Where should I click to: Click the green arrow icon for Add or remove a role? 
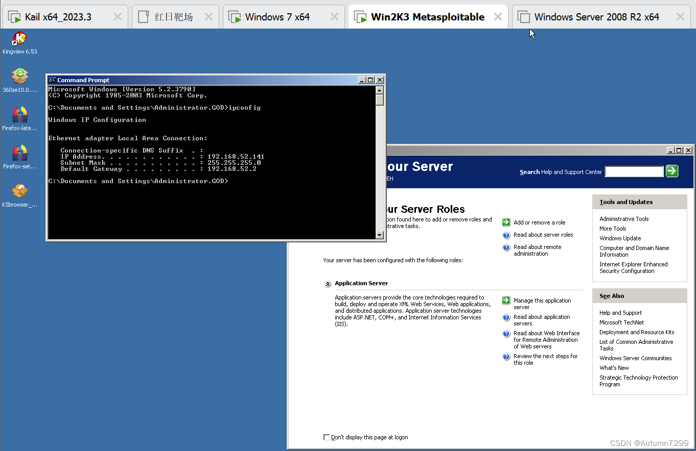tap(506, 222)
